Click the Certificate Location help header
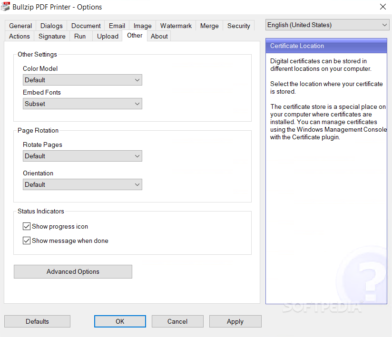The image size is (392, 337). point(326,46)
